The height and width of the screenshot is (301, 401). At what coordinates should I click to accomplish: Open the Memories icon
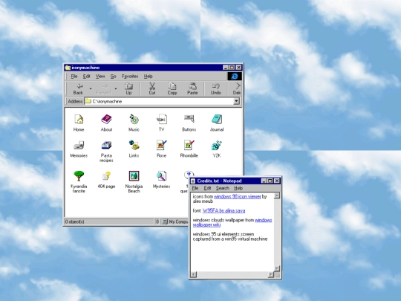coord(79,149)
